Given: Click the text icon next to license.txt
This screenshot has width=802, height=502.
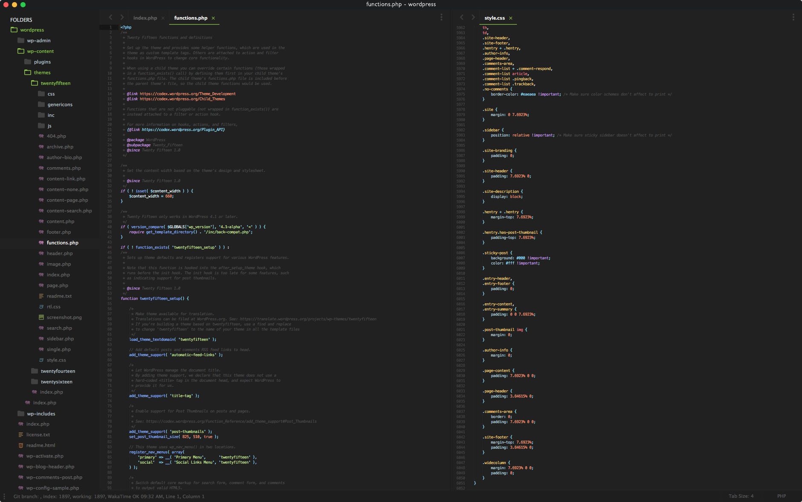Looking at the screenshot, I should coord(21,435).
